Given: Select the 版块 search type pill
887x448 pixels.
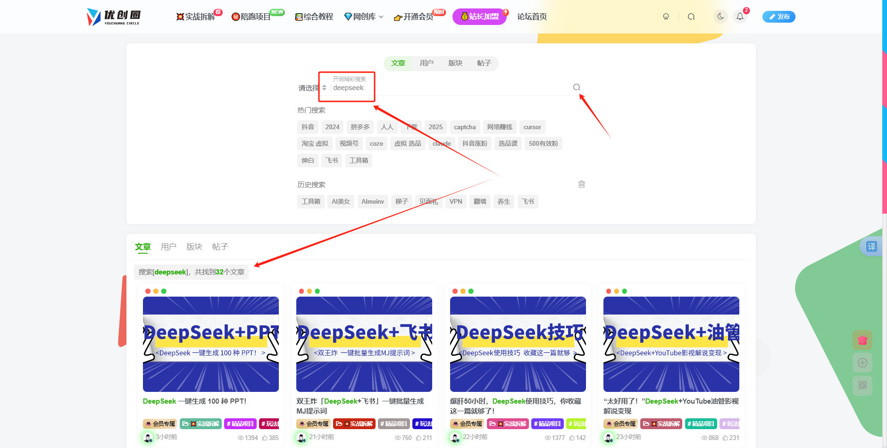Looking at the screenshot, I should (x=455, y=63).
